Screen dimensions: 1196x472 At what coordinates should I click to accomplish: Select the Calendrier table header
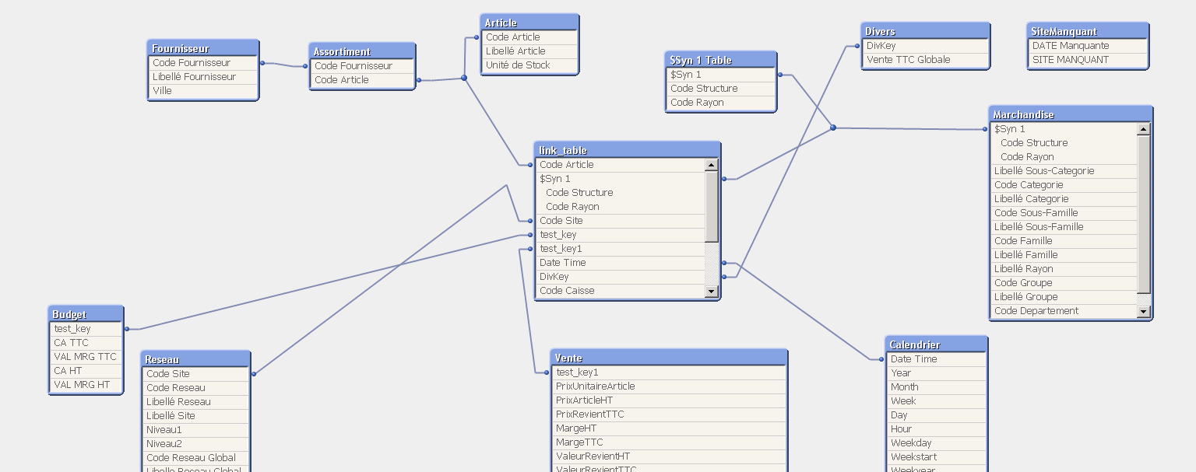(936, 344)
